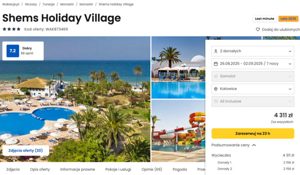The width and height of the screenshot is (300, 175).
Task: Expand the 2 dorosłych guests dropdown
Action: 253,51
